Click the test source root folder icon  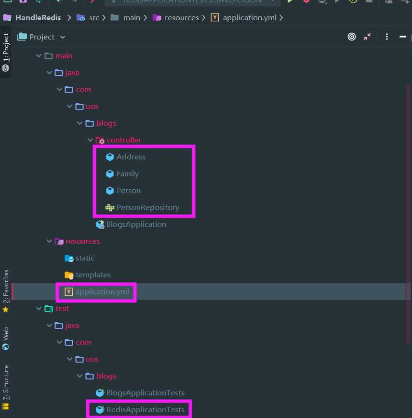click(49, 309)
